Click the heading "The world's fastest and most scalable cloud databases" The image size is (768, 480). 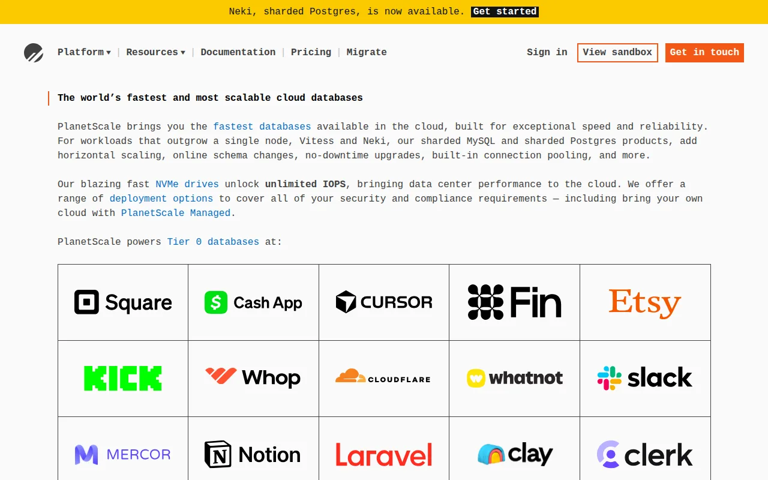(x=210, y=98)
